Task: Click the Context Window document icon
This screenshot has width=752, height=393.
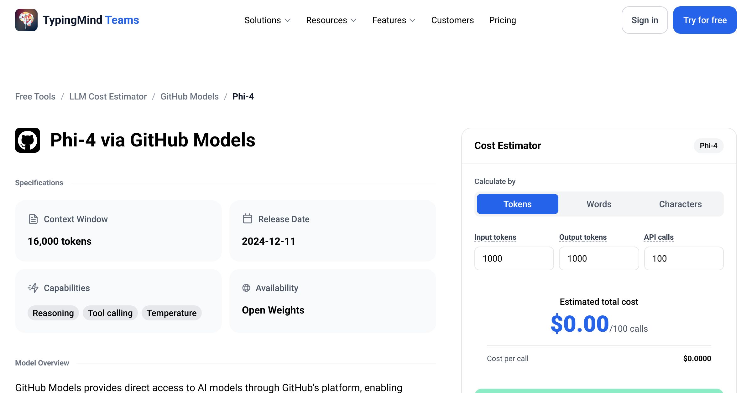Action: coord(33,219)
